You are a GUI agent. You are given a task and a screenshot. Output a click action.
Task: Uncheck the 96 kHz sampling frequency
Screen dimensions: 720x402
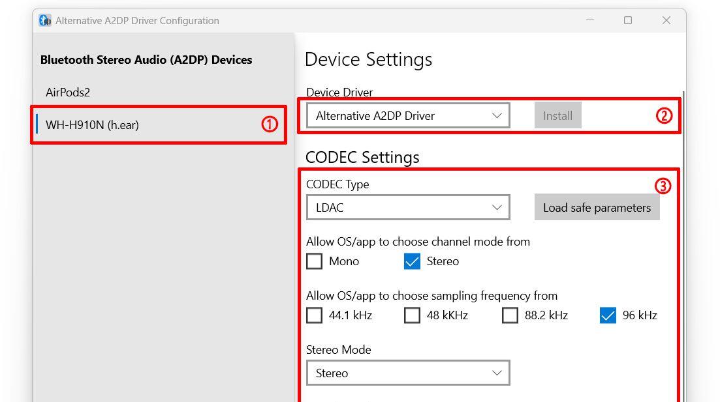click(608, 315)
